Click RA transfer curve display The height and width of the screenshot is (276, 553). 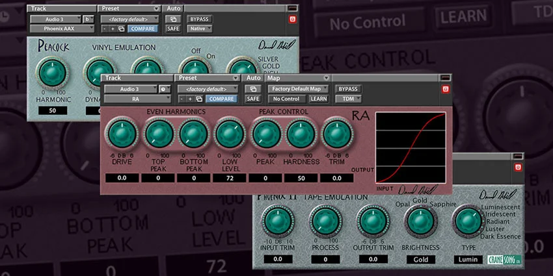tap(411, 148)
